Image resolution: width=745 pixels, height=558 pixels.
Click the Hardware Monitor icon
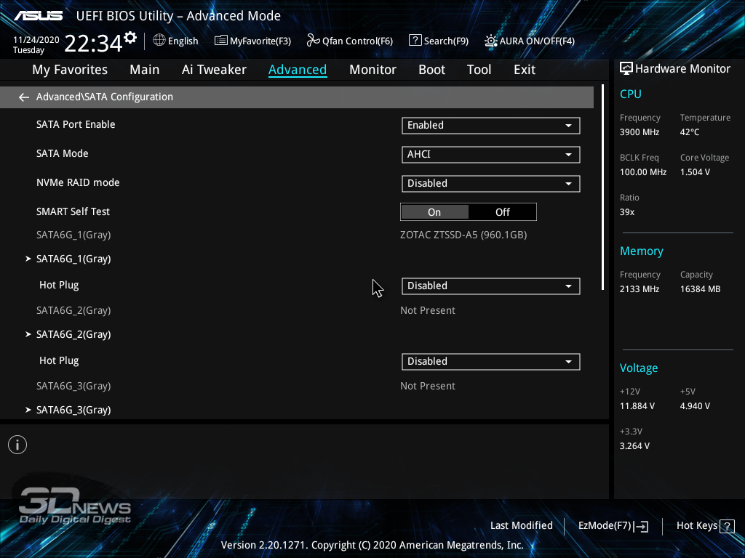pos(626,69)
